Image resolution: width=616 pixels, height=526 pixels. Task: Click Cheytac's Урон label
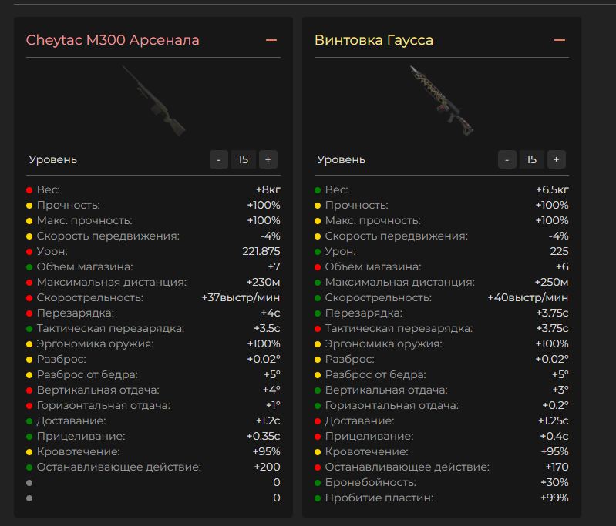tap(52, 251)
